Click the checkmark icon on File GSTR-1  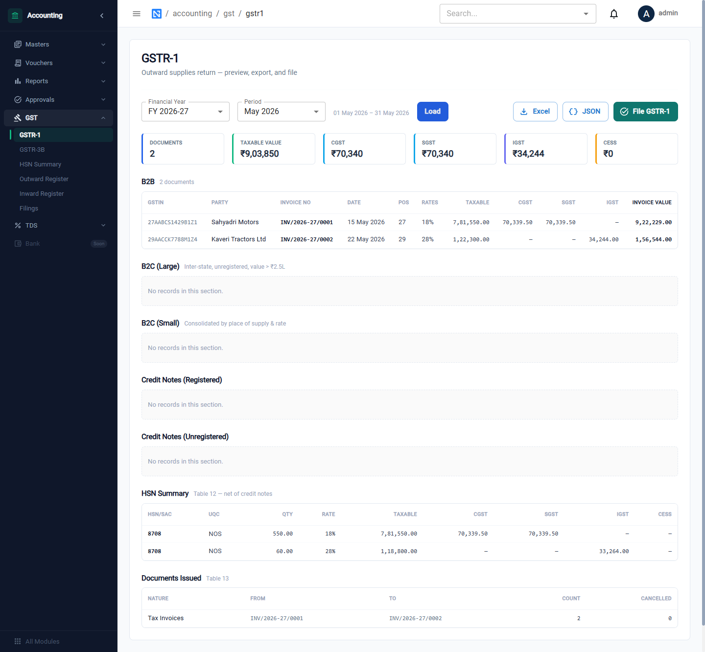click(624, 112)
